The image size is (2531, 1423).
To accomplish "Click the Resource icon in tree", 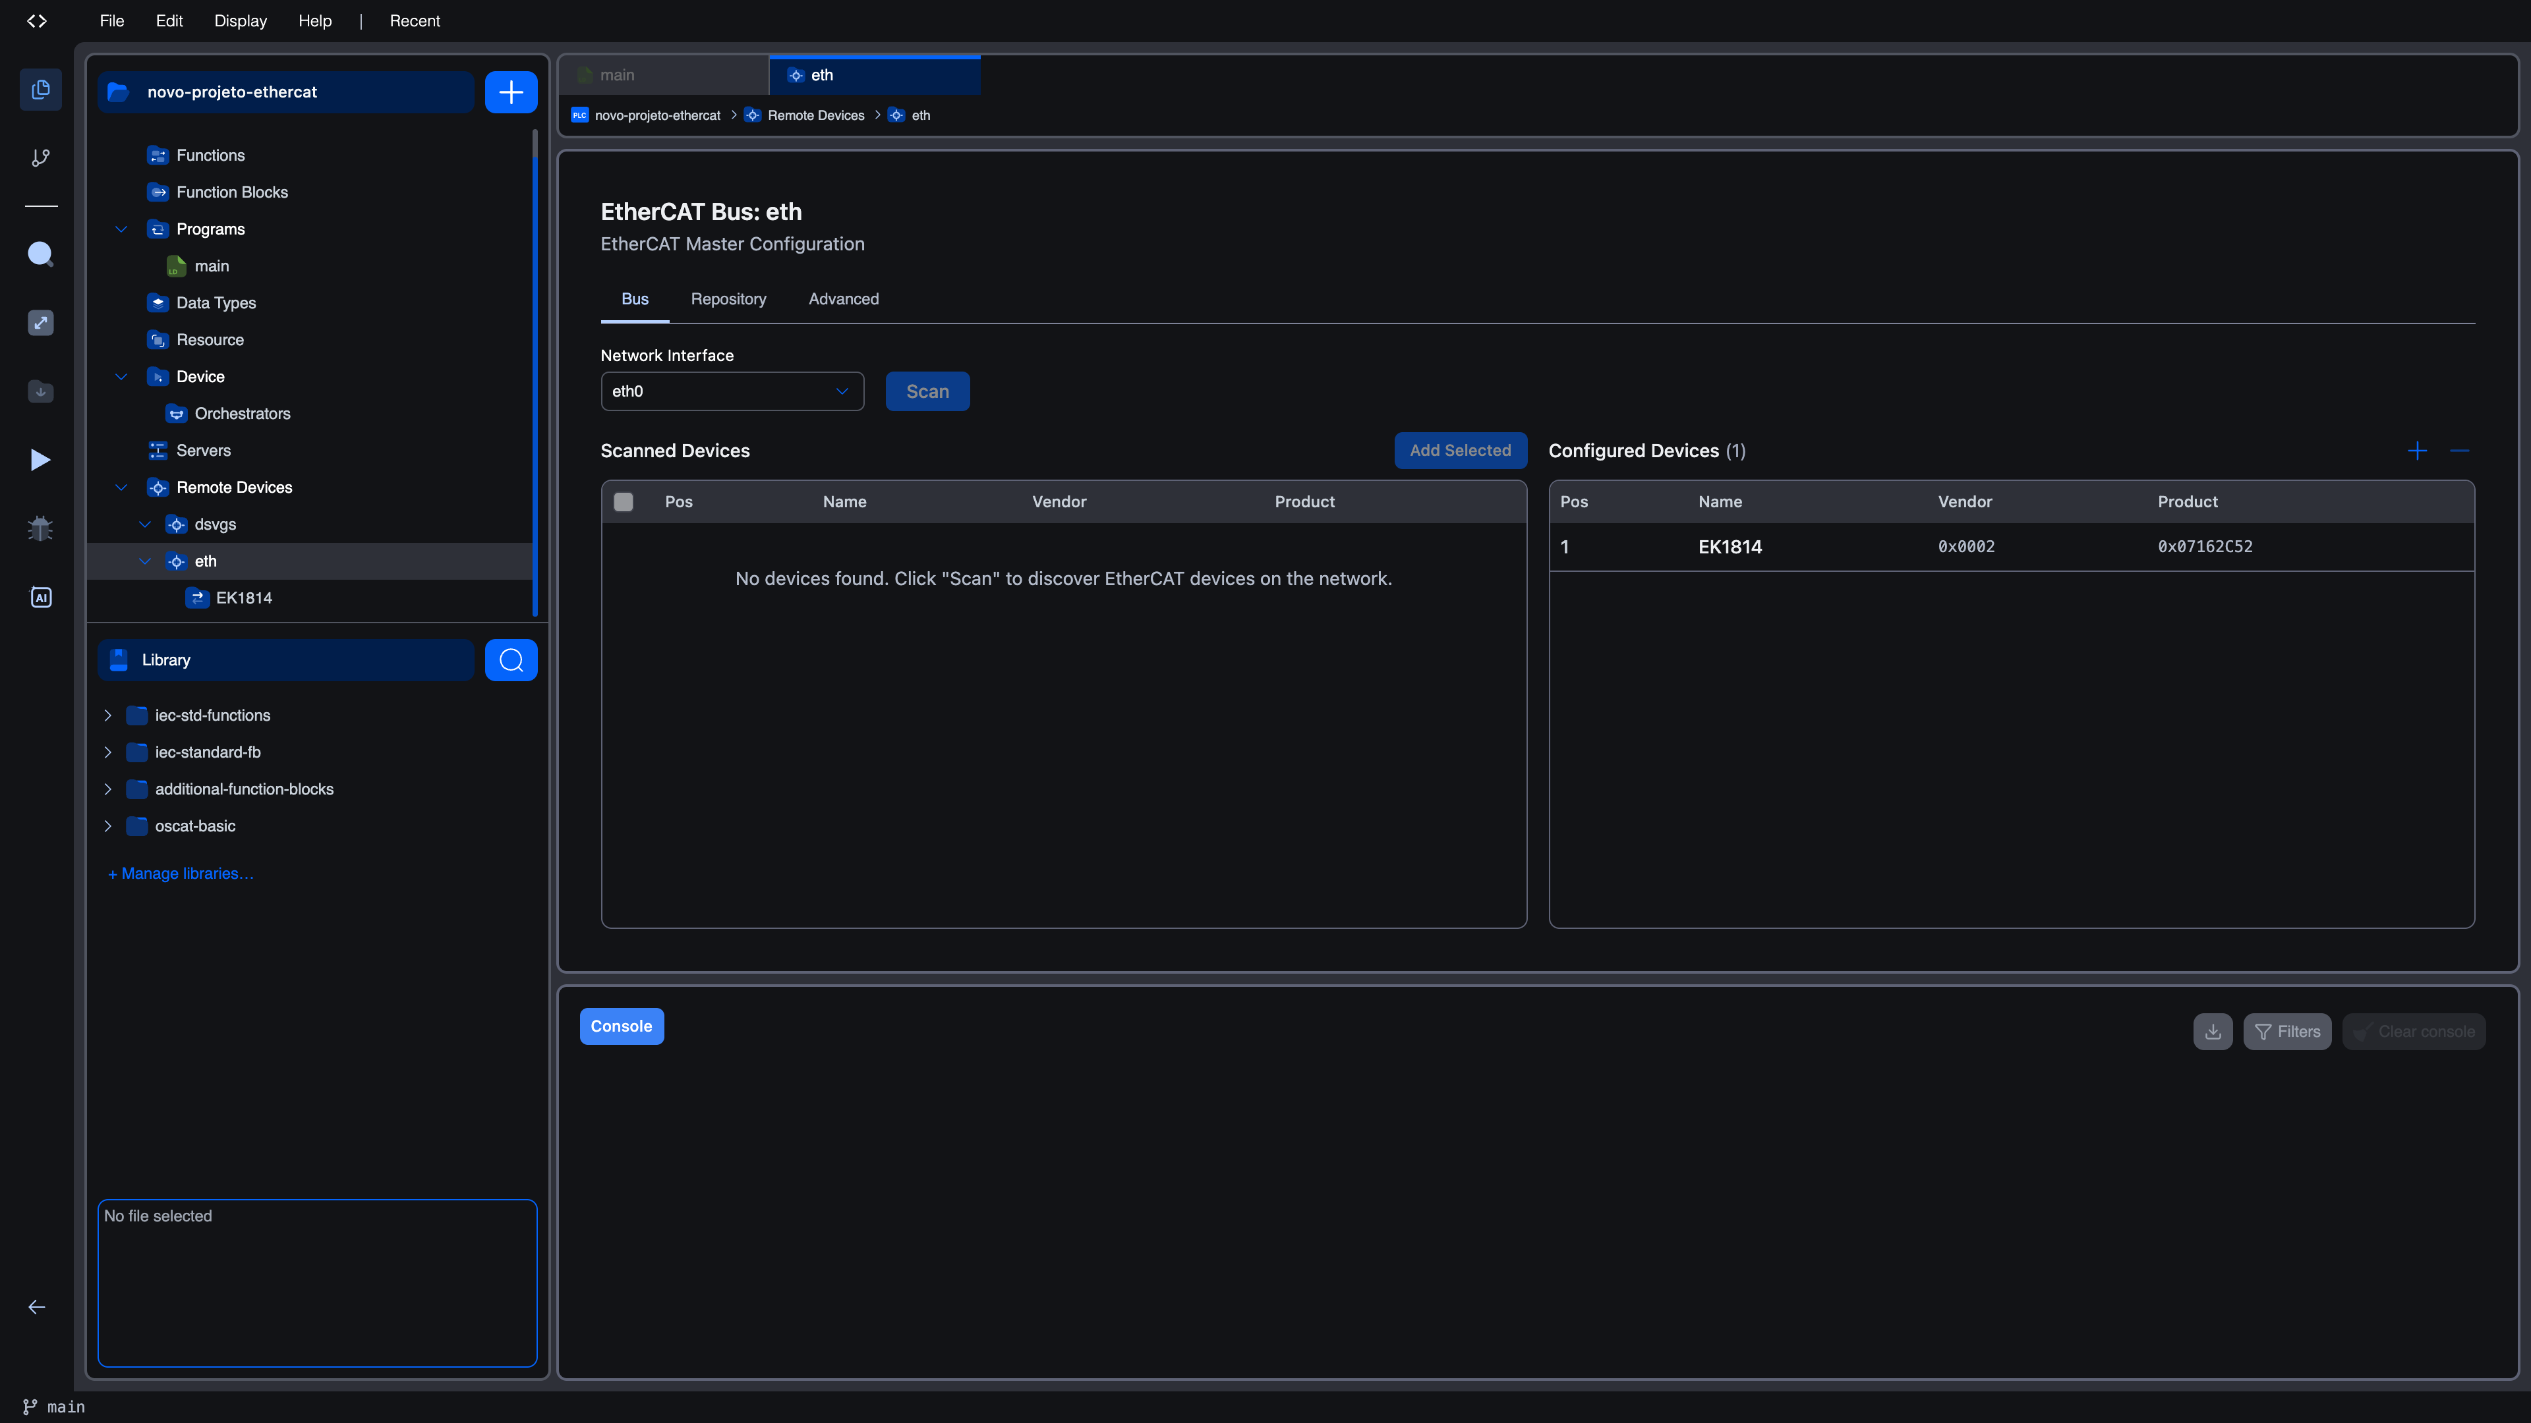I will point(158,340).
